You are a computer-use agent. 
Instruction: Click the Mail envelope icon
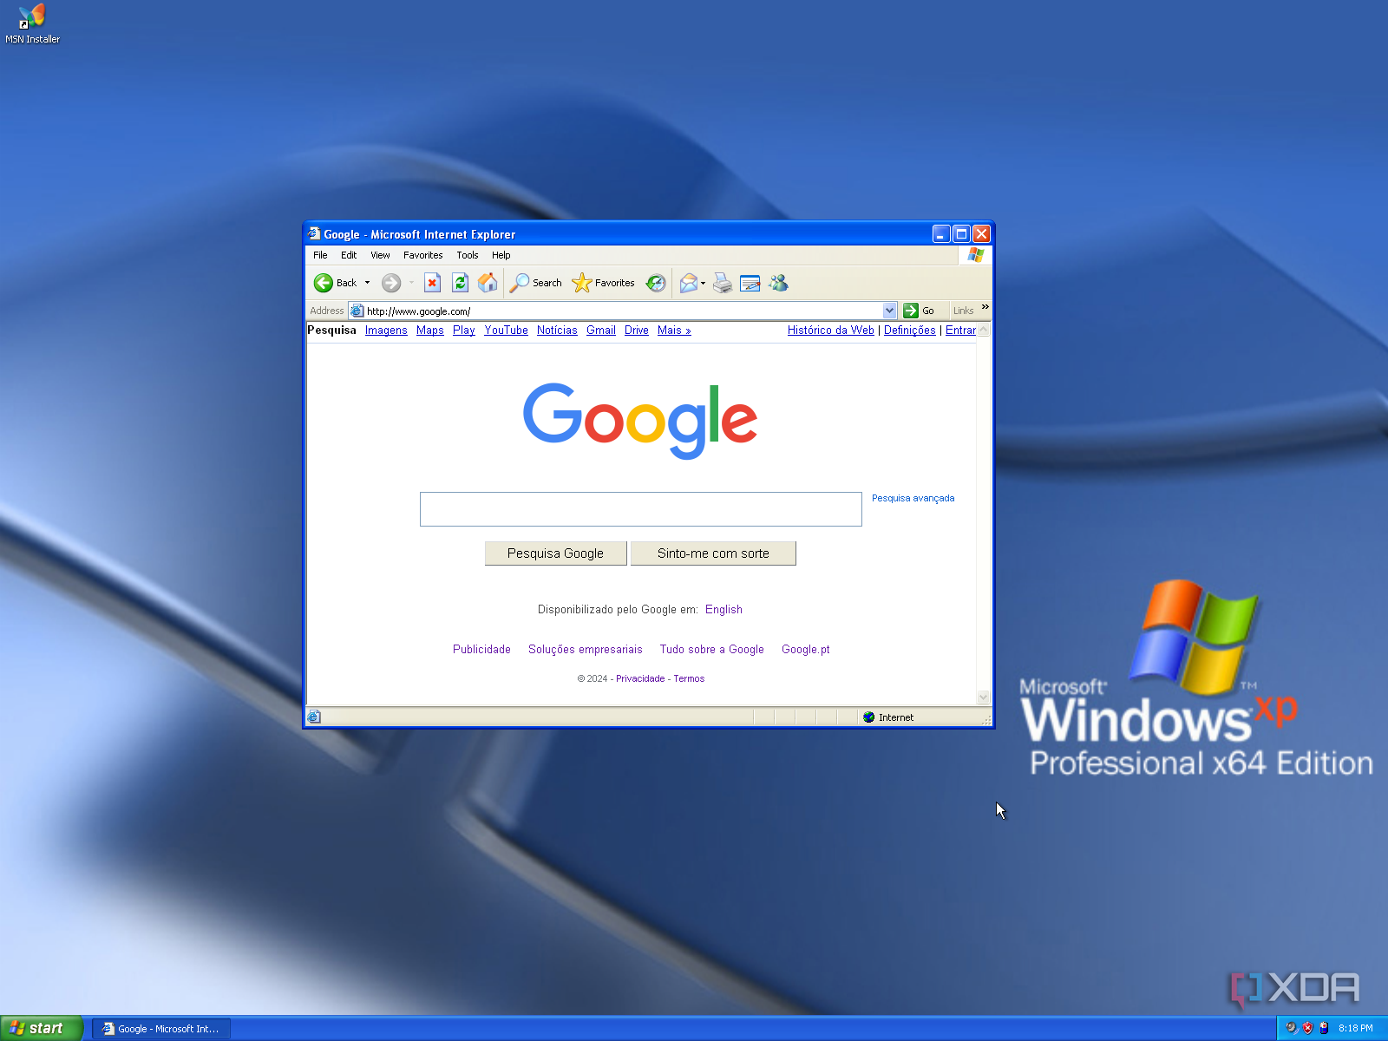click(689, 283)
